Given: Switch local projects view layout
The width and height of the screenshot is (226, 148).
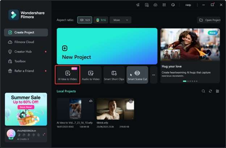Looking at the screenshot, I should pos(218,91).
